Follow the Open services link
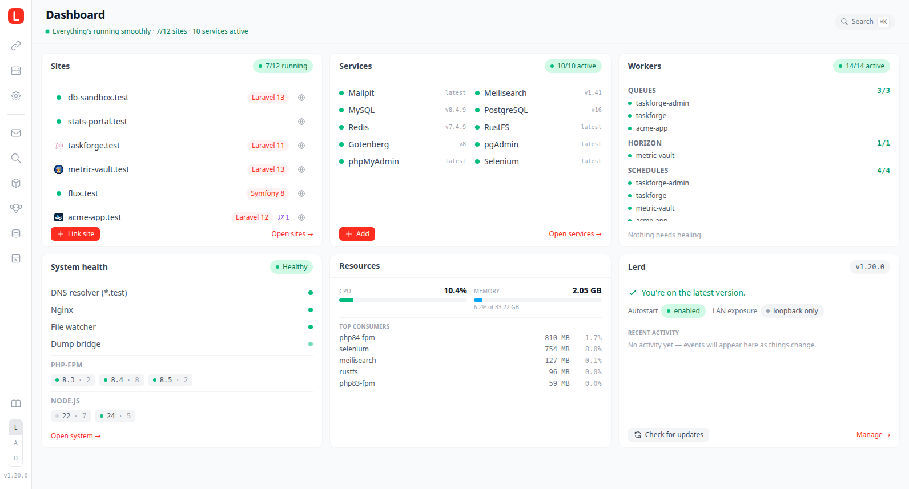Image resolution: width=909 pixels, height=489 pixels. 575,234
